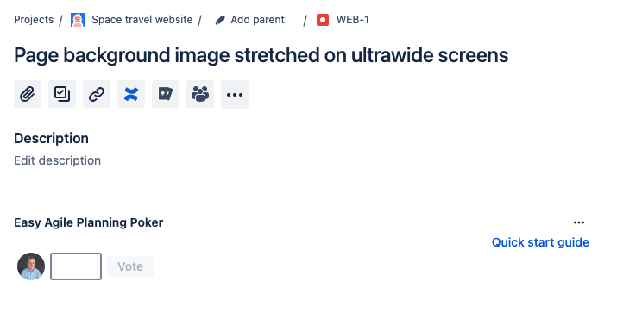Click the Vote button
The height and width of the screenshot is (313, 617).
[130, 266]
